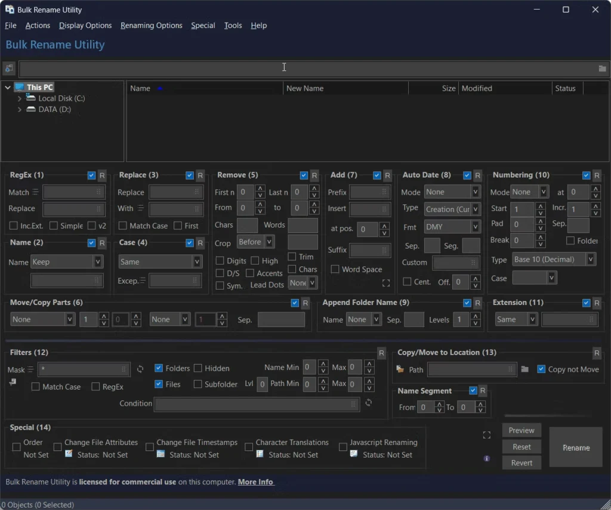Click the browse folder icon in the top path bar

(x=602, y=69)
